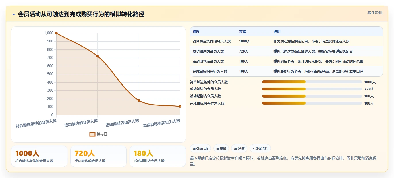Click progress bar for 活动期到店会员人数
394x178 pixels.
[312, 96]
